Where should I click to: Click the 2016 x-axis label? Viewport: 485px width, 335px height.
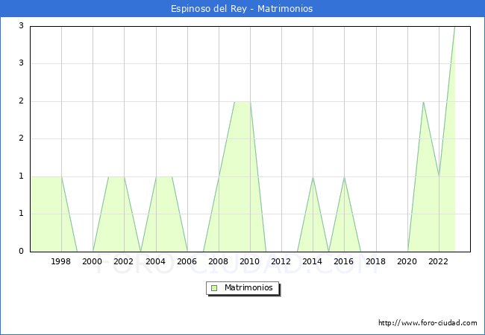pyautogui.click(x=344, y=261)
